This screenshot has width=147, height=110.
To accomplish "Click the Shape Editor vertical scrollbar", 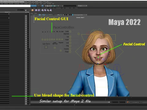I will pos(29,31).
